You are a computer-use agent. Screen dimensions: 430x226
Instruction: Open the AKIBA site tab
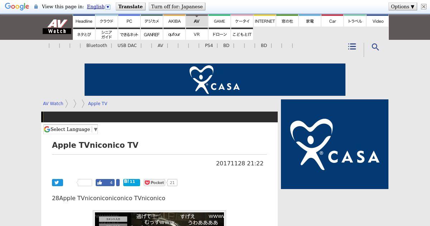[x=174, y=21]
